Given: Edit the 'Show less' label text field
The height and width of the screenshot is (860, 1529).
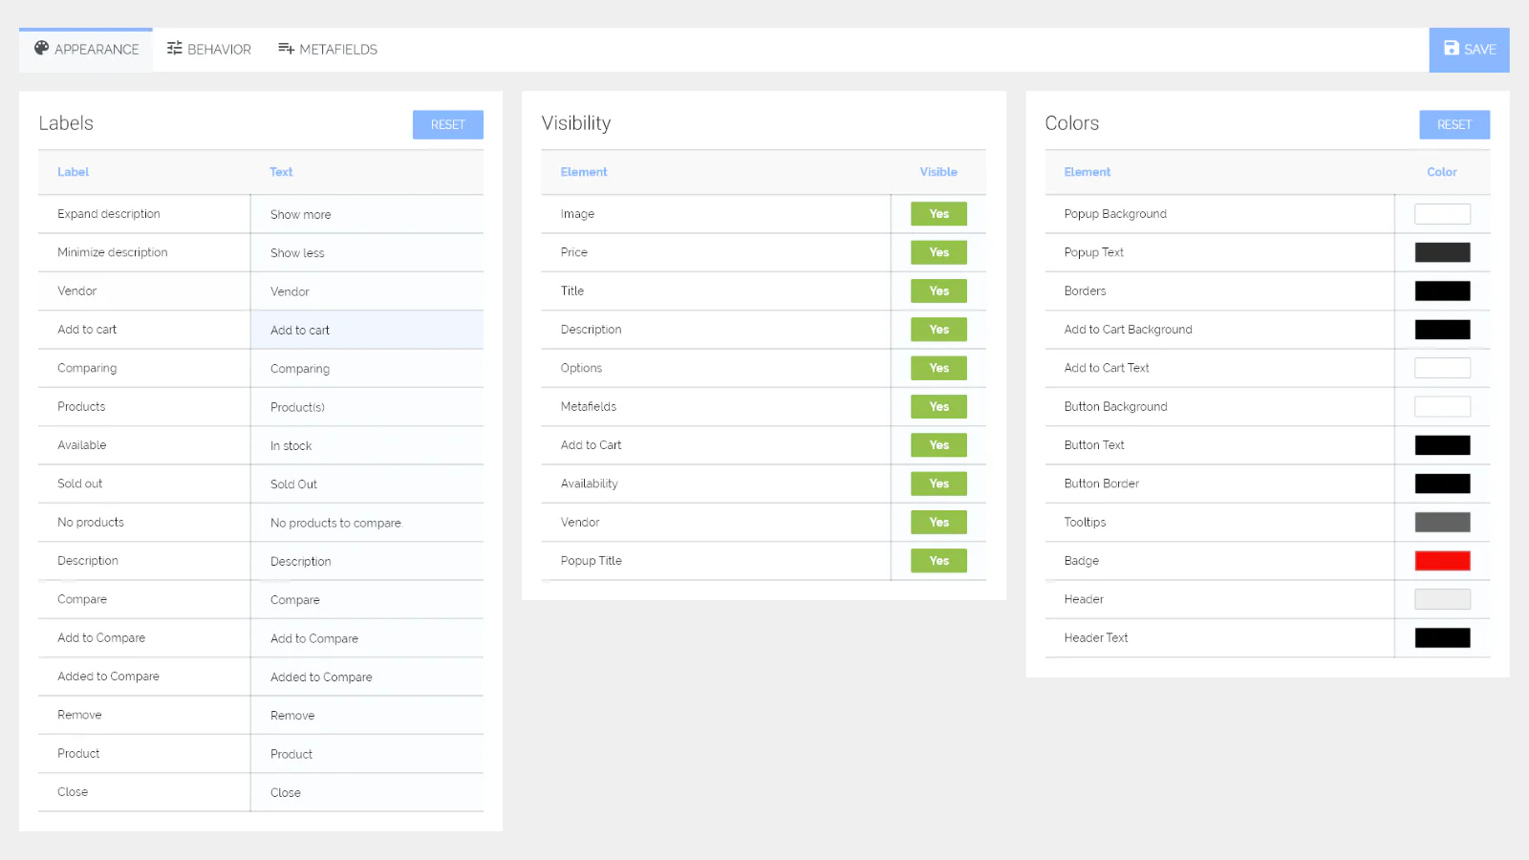Looking at the screenshot, I should coord(367,252).
